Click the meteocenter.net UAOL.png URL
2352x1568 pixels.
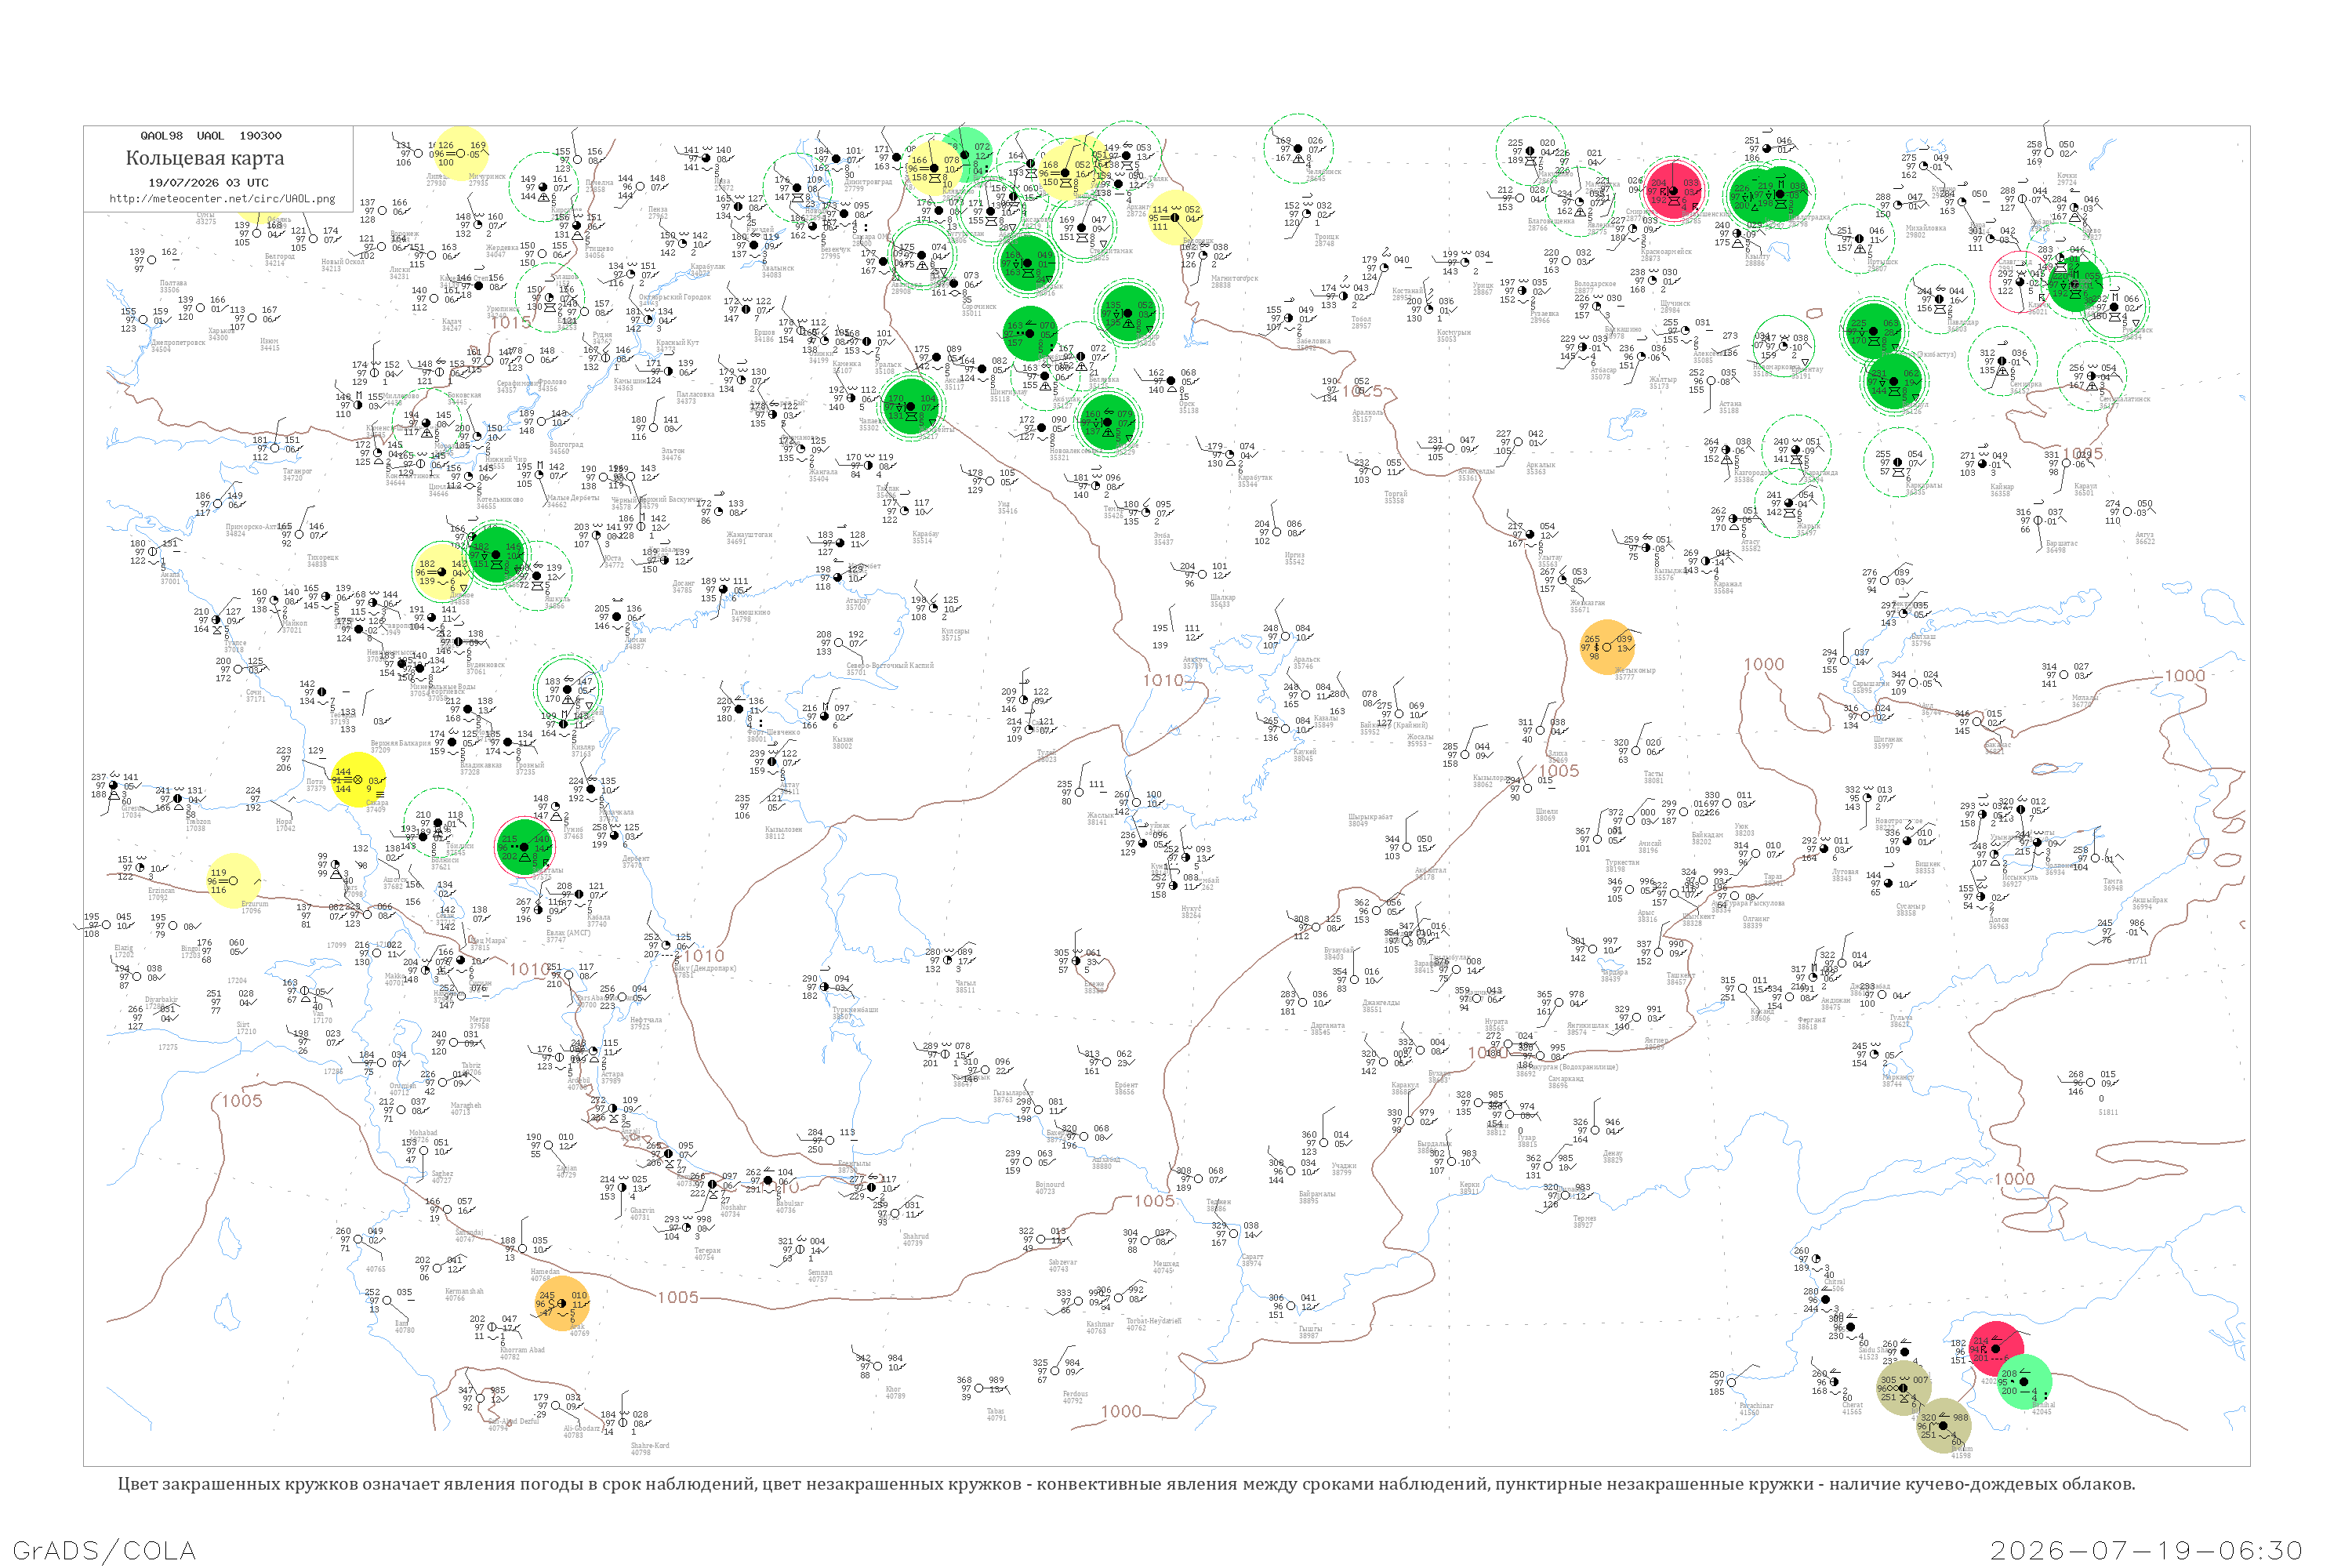pos(222,199)
